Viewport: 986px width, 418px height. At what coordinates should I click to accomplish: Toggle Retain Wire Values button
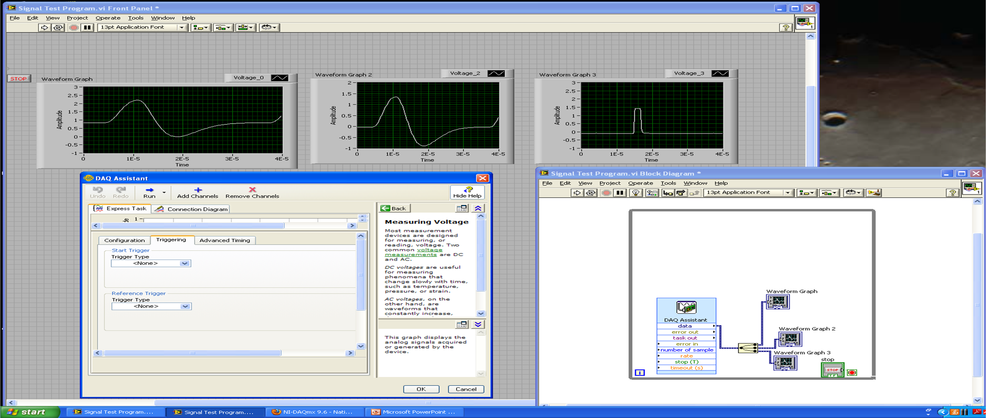pyautogui.click(x=652, y=193)
